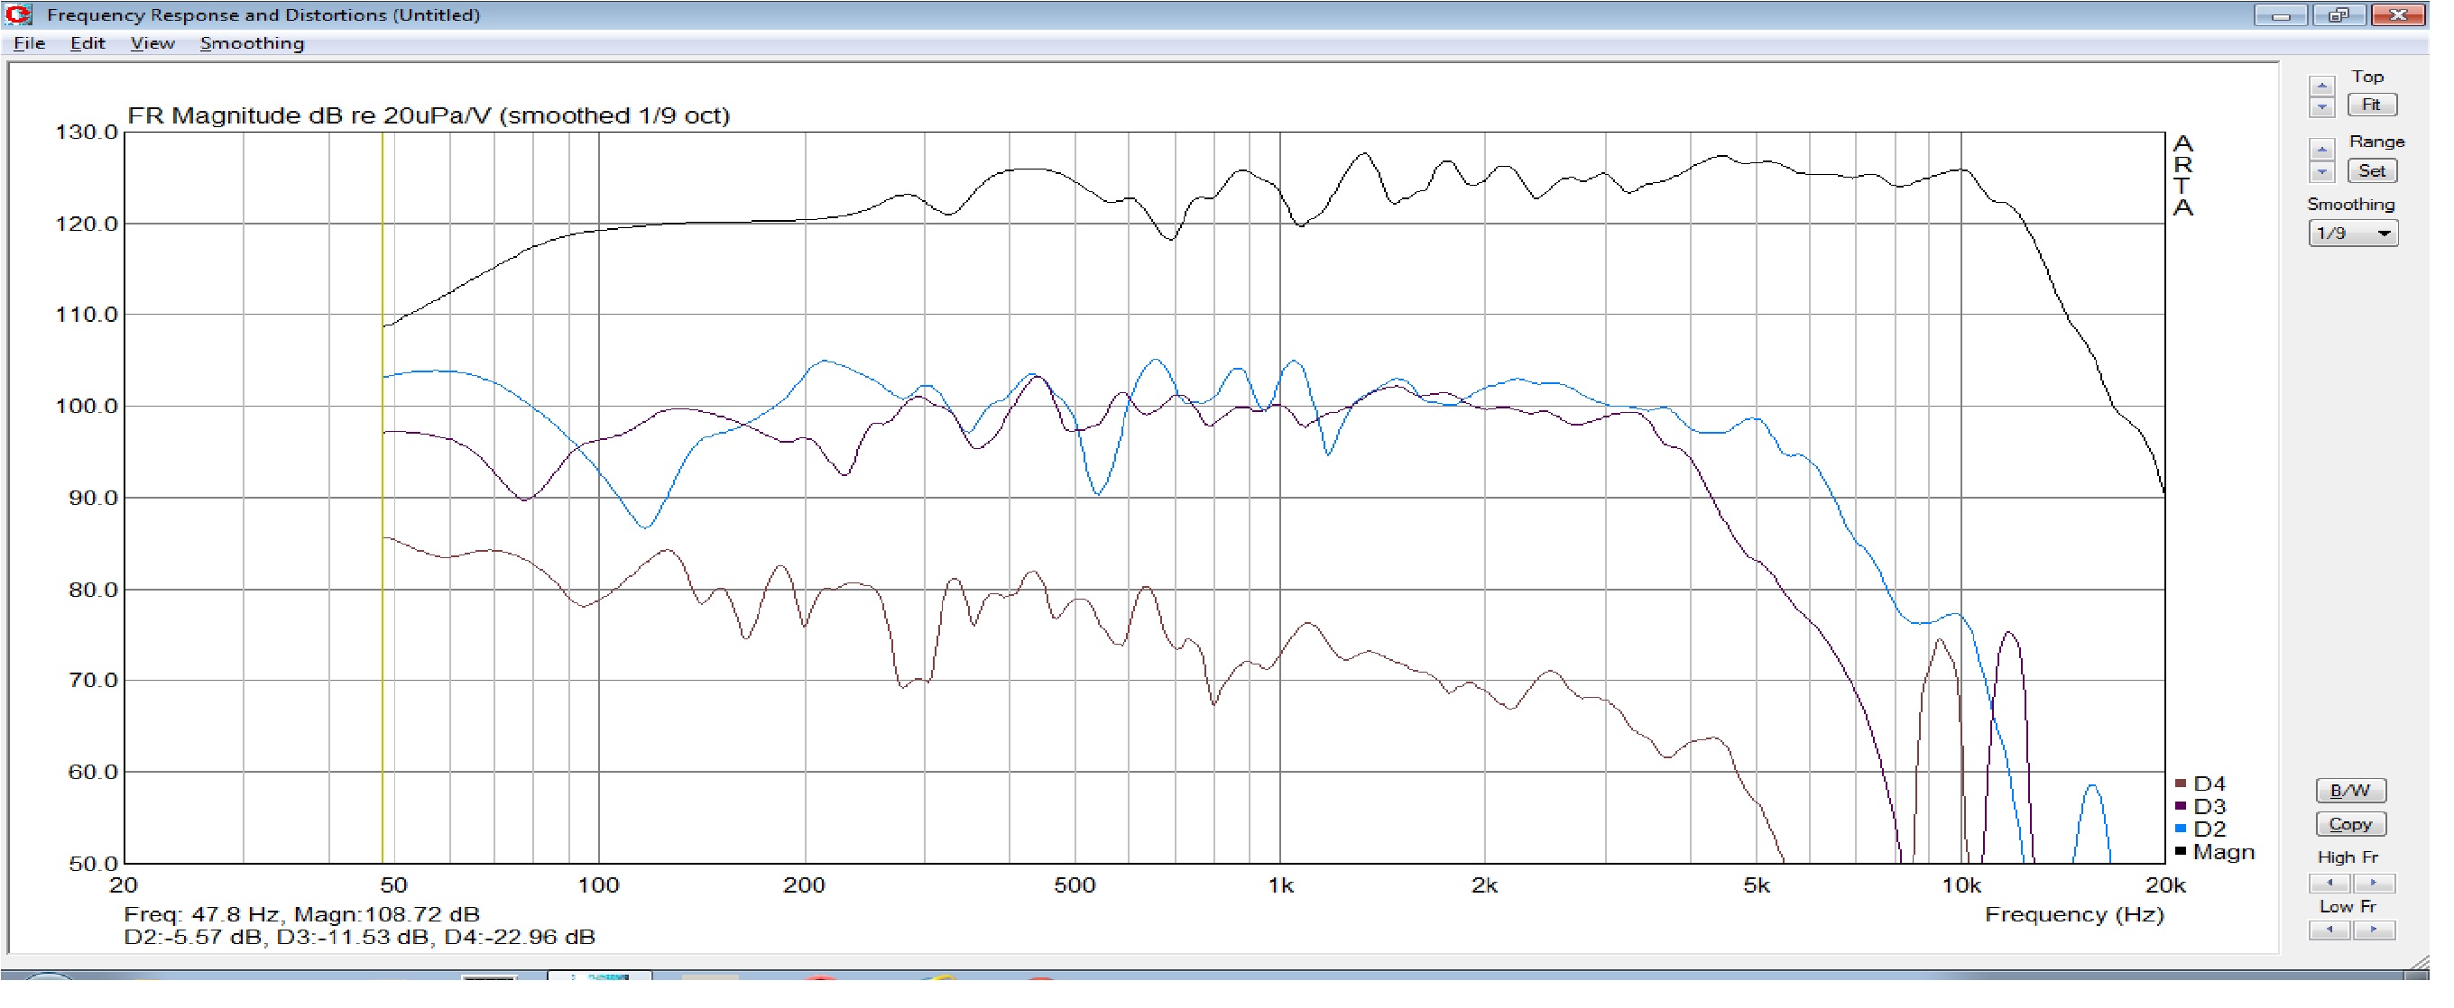Click the Top up arrow spinner

(x=2321, y=87)
